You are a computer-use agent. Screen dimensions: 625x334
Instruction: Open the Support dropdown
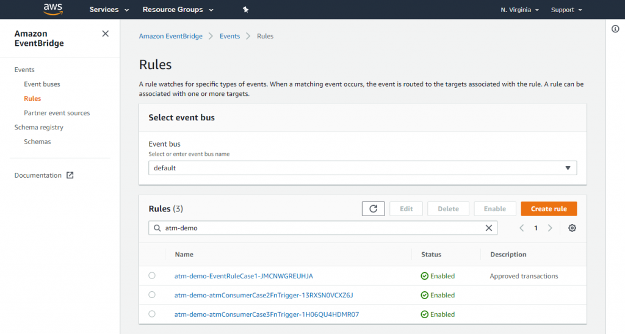click(x=566, y=10)
